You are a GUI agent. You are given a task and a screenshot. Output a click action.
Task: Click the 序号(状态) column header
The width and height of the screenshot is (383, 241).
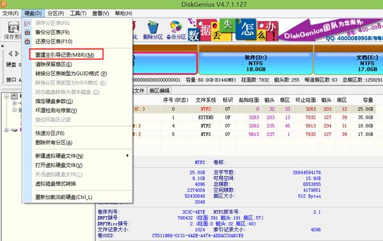176,100
